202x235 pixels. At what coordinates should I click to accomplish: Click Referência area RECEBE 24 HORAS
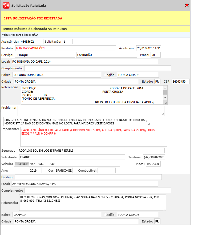(x=92, y=202)
